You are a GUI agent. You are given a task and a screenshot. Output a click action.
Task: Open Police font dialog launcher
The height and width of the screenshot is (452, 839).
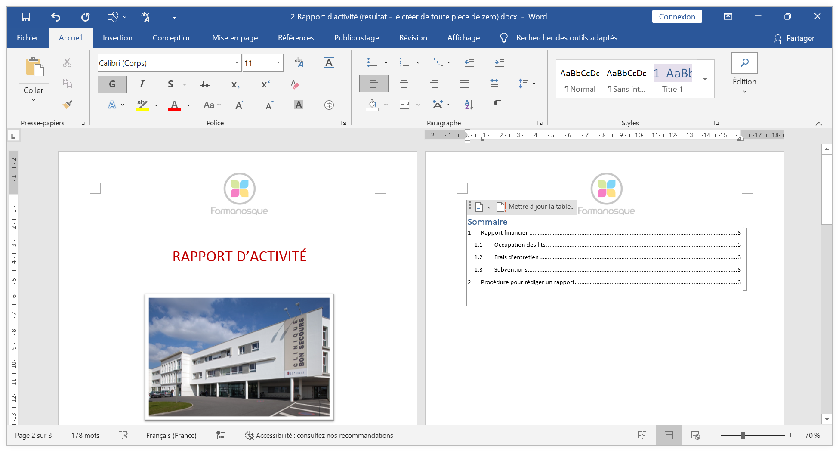click(x=344, y=123)
